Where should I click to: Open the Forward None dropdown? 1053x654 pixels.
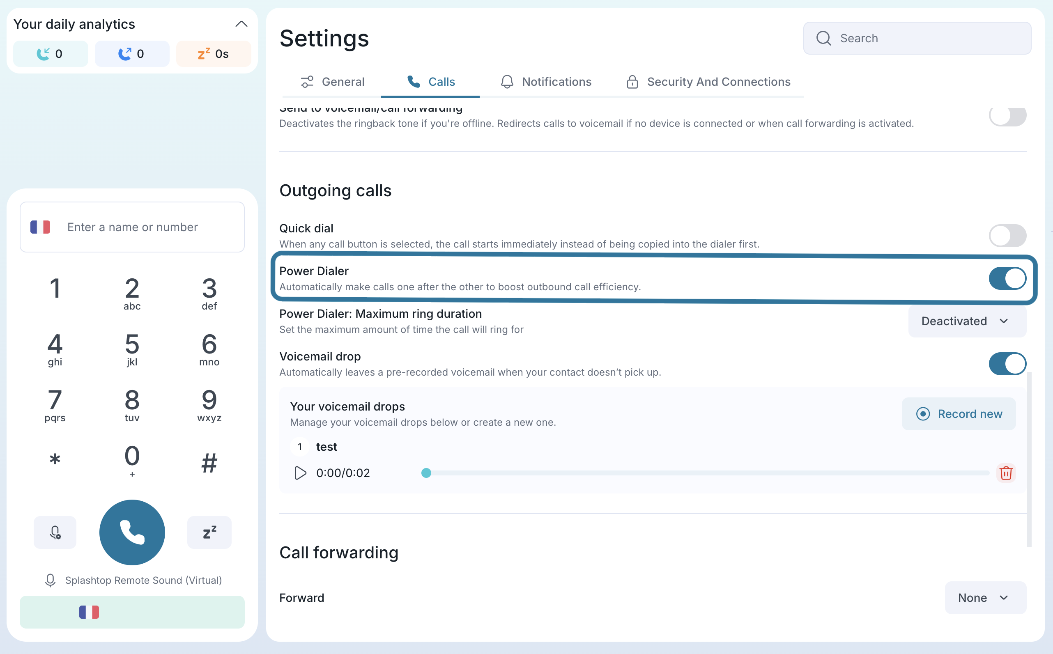coord(986,598)
